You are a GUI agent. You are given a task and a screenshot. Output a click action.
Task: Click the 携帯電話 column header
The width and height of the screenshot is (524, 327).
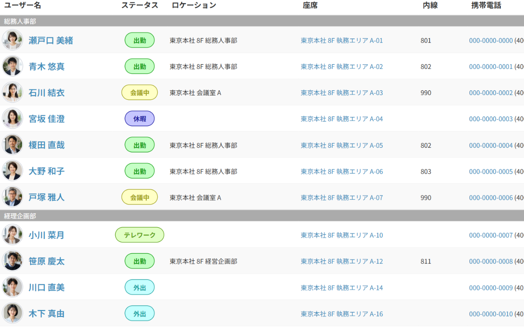pyautogui.click(x=486, y=6)
